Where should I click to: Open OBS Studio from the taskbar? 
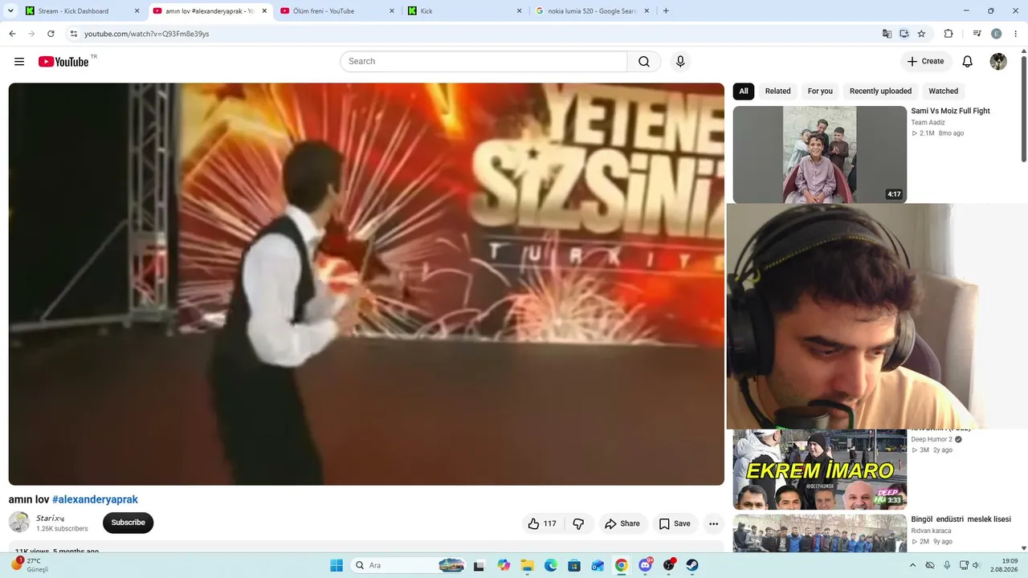(x=668, y=565)
